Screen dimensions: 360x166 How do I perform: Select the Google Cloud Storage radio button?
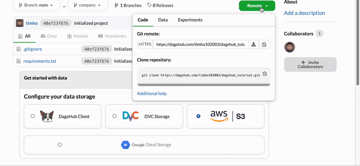(60, 145)
